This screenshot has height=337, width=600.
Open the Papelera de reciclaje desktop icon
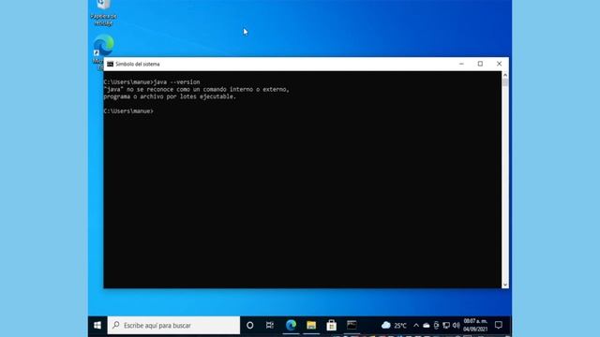[x=104, y=12]
